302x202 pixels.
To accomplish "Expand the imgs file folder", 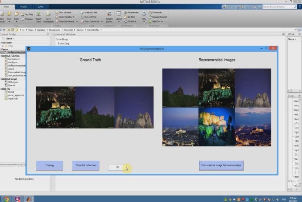I will tap(3, 46).
